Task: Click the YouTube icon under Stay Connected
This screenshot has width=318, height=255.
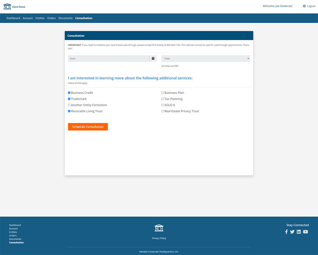Action: pyautogui.click(x=305, y=232)
